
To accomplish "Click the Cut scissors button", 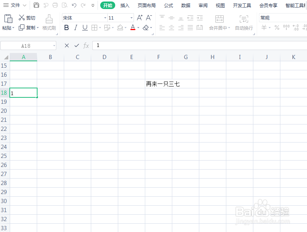I will click(27, 18).
